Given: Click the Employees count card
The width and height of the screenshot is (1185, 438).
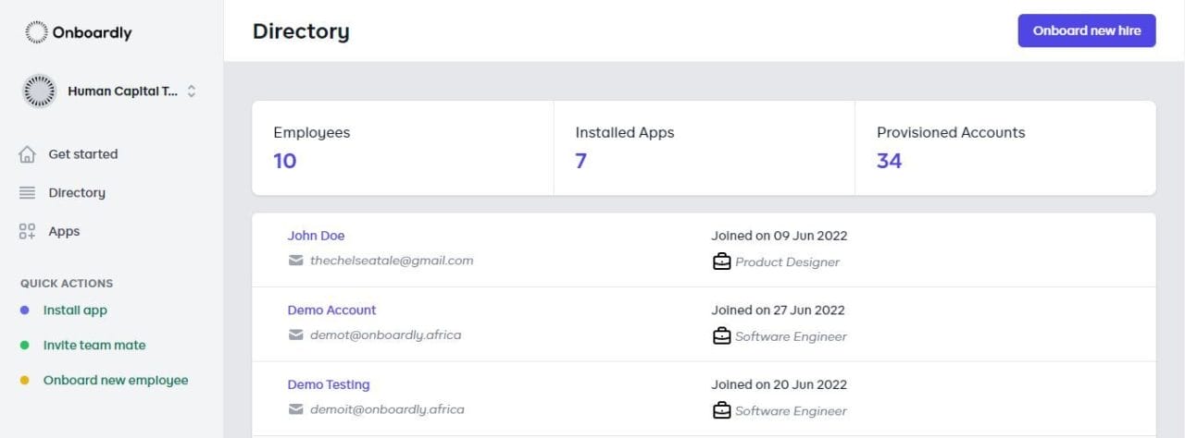Looking at the screenshot, I should 403,148.
